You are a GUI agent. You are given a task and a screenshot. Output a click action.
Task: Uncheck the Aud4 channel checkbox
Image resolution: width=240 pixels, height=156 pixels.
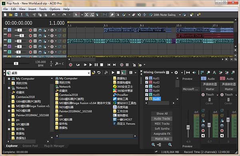coord(147,91)
